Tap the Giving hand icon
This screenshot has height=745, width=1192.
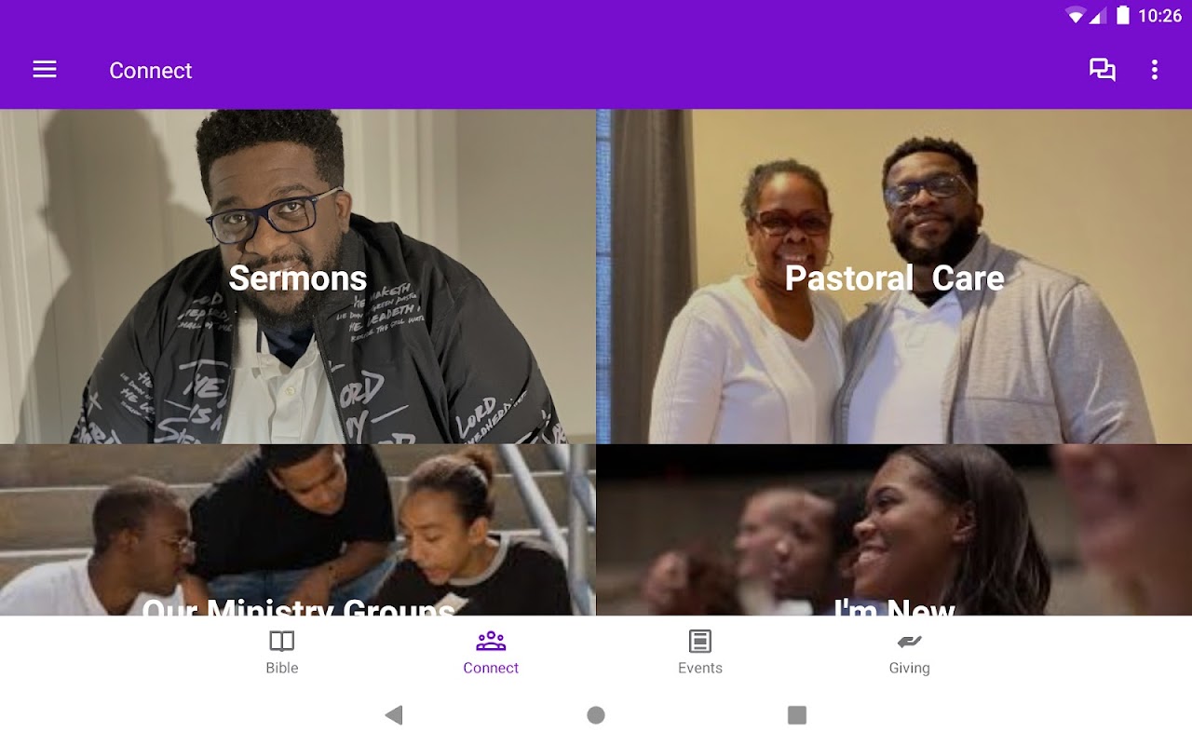(909, 641)
